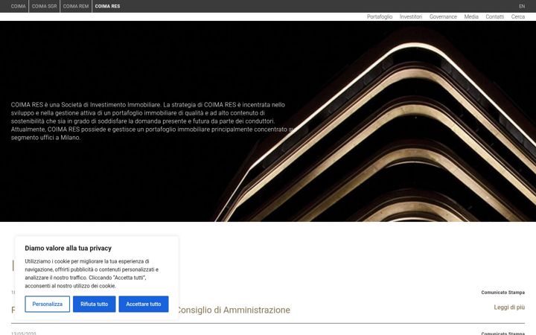Screen dimensions: 536x335
Task: Click Rifiuta tutto cookie button
Action: [x=95, y=304]
